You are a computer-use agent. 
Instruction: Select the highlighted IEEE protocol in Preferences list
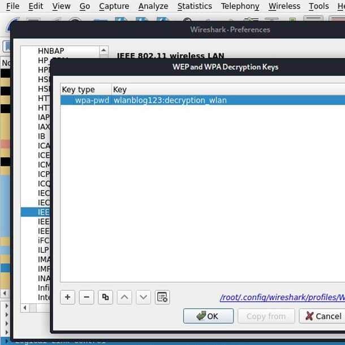pos(36,212)
